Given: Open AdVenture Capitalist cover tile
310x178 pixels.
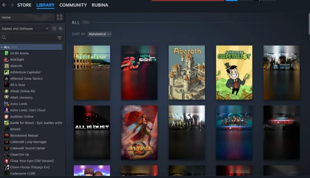Looking at the screenshot, I should pyautogui.click(x=234, y=72).
